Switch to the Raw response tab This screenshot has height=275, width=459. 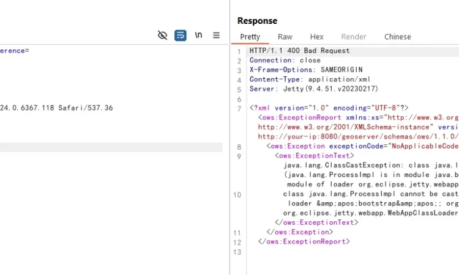[x=285, y=37]
